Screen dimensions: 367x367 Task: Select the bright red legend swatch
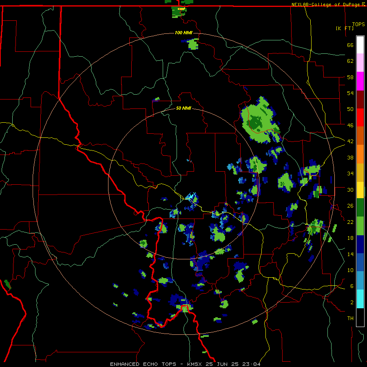[360, 117]
